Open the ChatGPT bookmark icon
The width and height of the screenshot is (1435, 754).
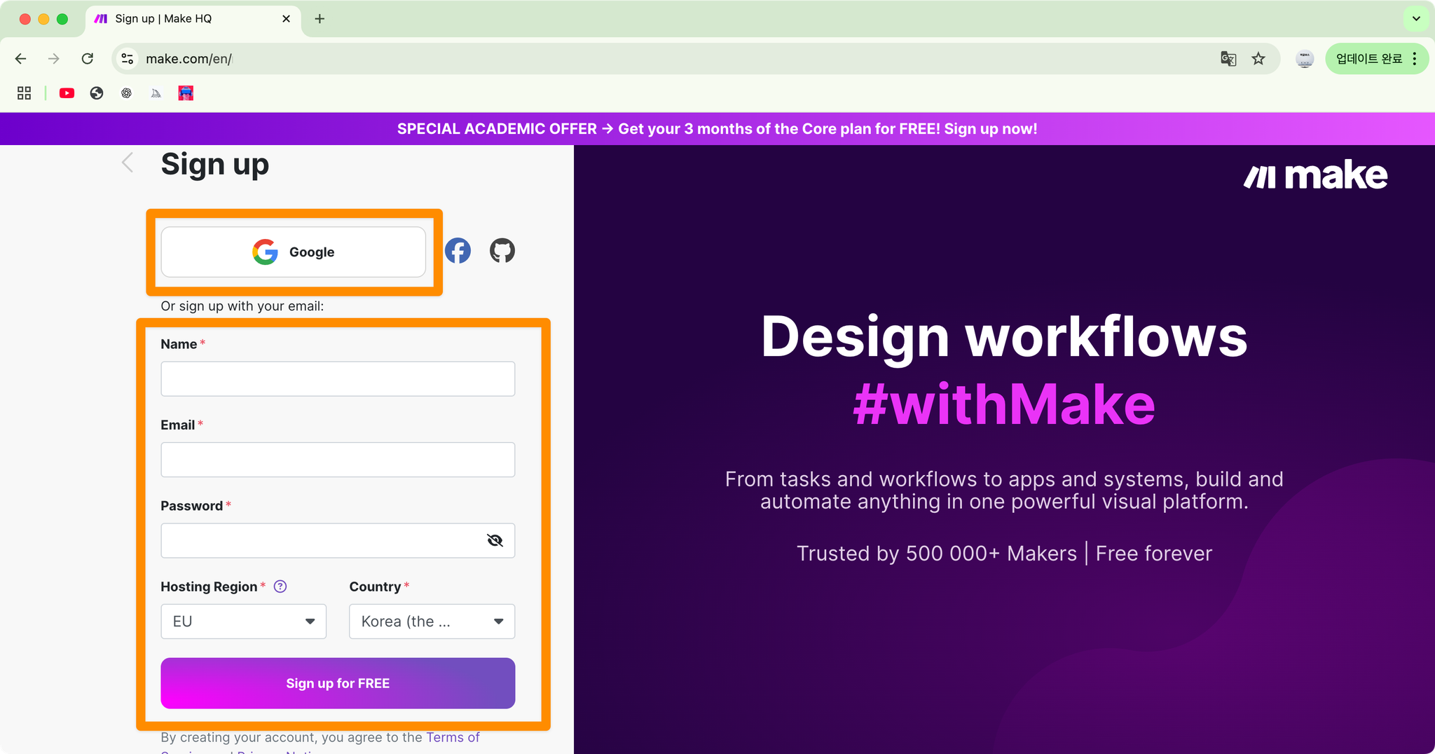tap(126, 93)
